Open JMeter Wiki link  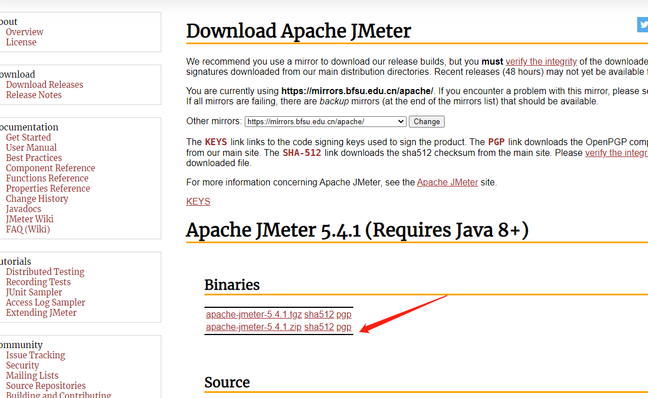point(30,219)
